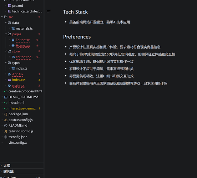Viewport: 197px width, 178px height.
Task: Collapse the data folder chevron
Action: coord(6,22)
